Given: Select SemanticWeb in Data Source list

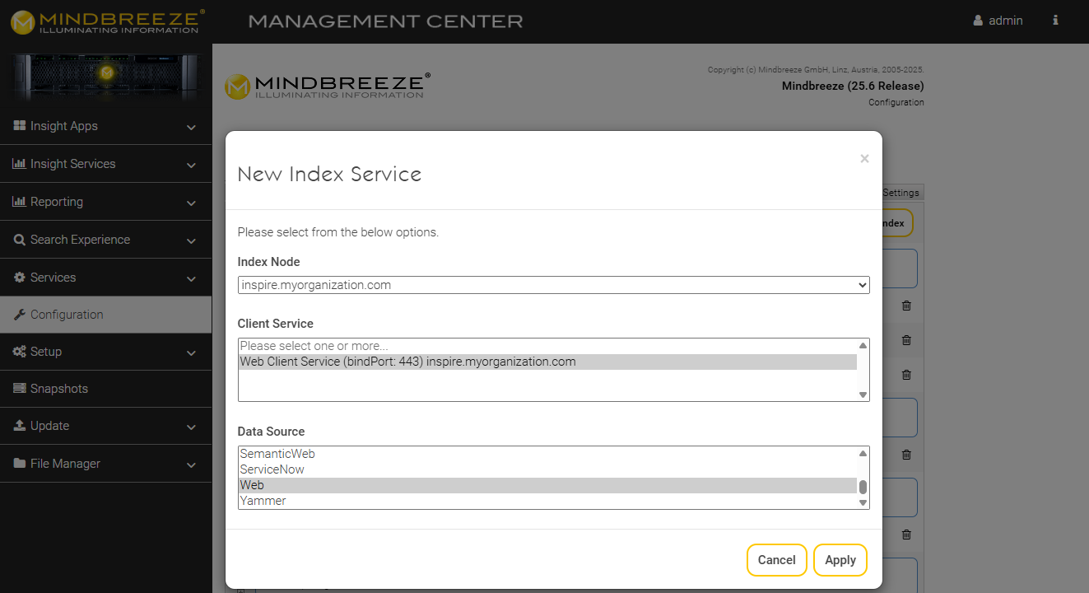Looking at the screenshot, I should pyautogui.click(x=547, y=454).
